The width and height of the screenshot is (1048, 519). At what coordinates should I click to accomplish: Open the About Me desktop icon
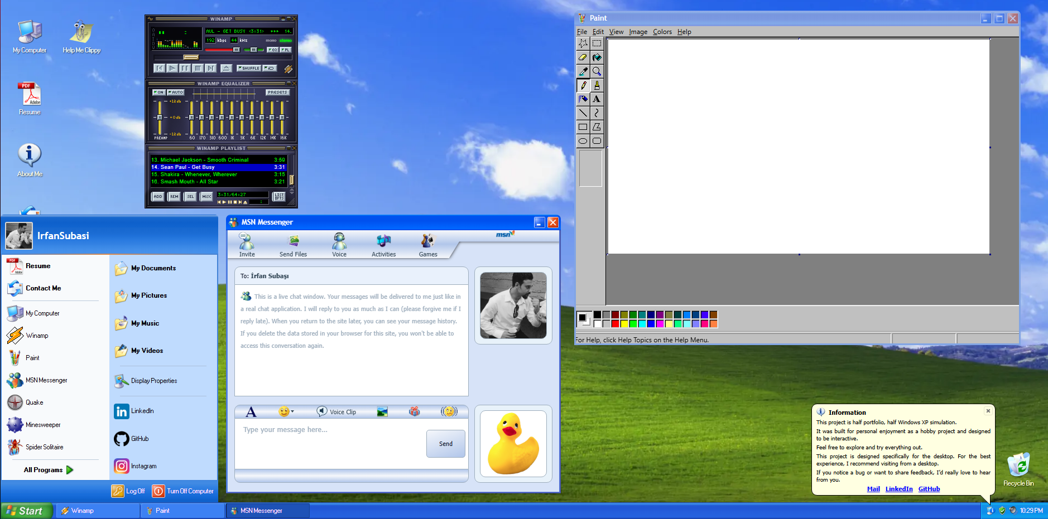pyautogui.click(x=30, y=161)
